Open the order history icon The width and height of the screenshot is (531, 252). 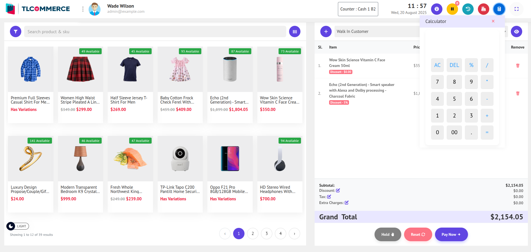(x=468, y=9)
